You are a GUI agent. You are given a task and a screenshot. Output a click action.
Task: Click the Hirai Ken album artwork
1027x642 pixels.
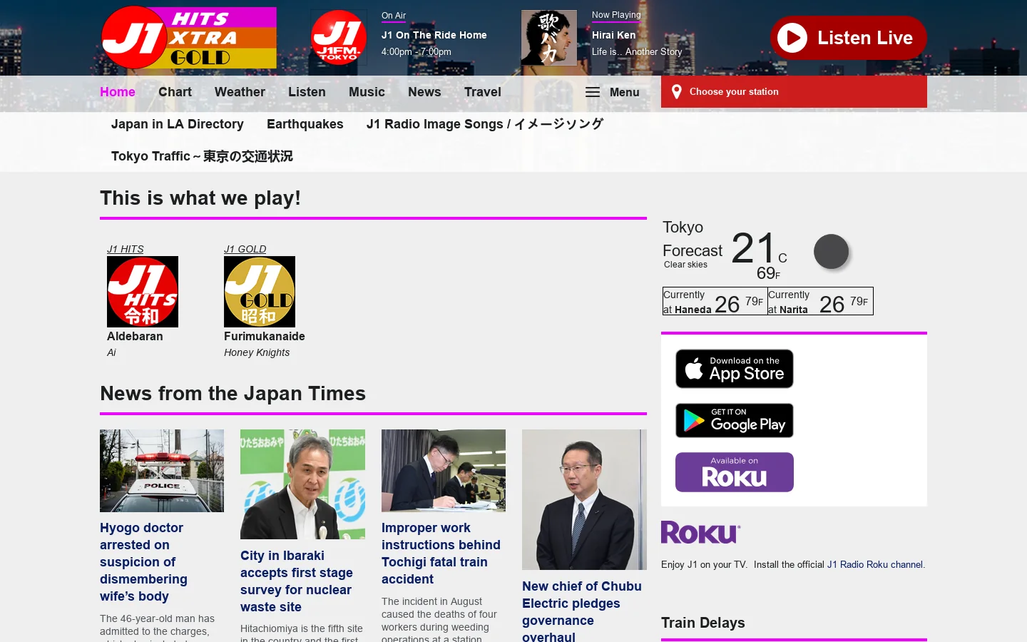click(549, 38)
